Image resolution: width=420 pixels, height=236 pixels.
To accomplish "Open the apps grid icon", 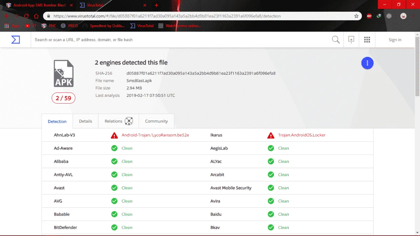I will point(367,40).
